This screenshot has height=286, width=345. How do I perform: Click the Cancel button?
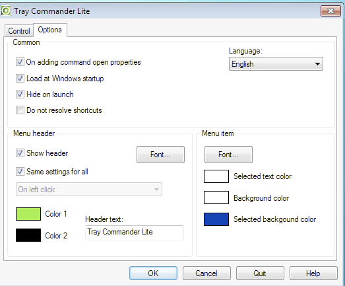coord(206,273)
